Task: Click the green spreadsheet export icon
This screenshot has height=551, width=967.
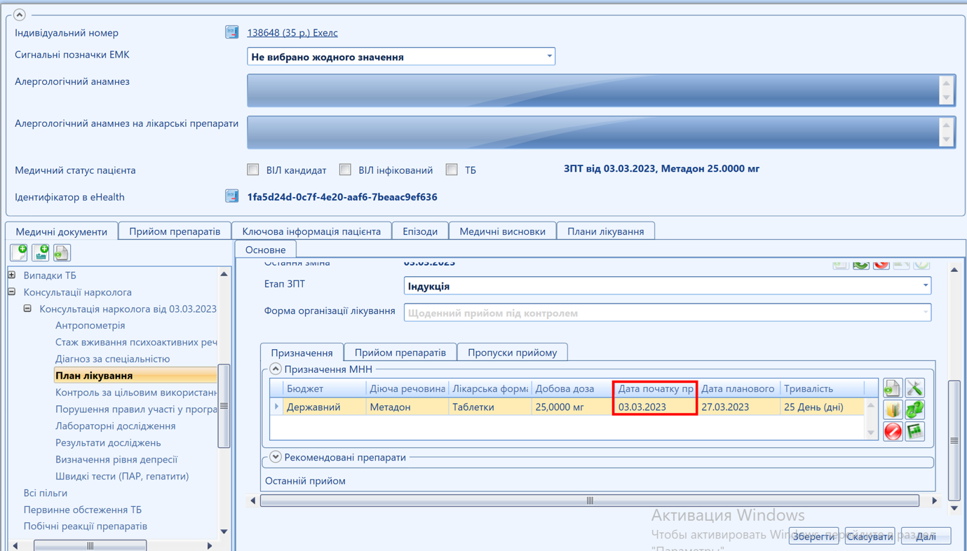Action: tap(914, 431)
